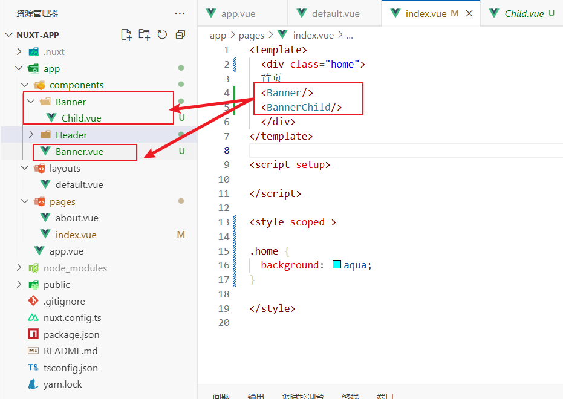Image resolution: width=563 pixels, height=399 pixels.
Task: Open the tsconfig.json file
Action: pos(71,368)
